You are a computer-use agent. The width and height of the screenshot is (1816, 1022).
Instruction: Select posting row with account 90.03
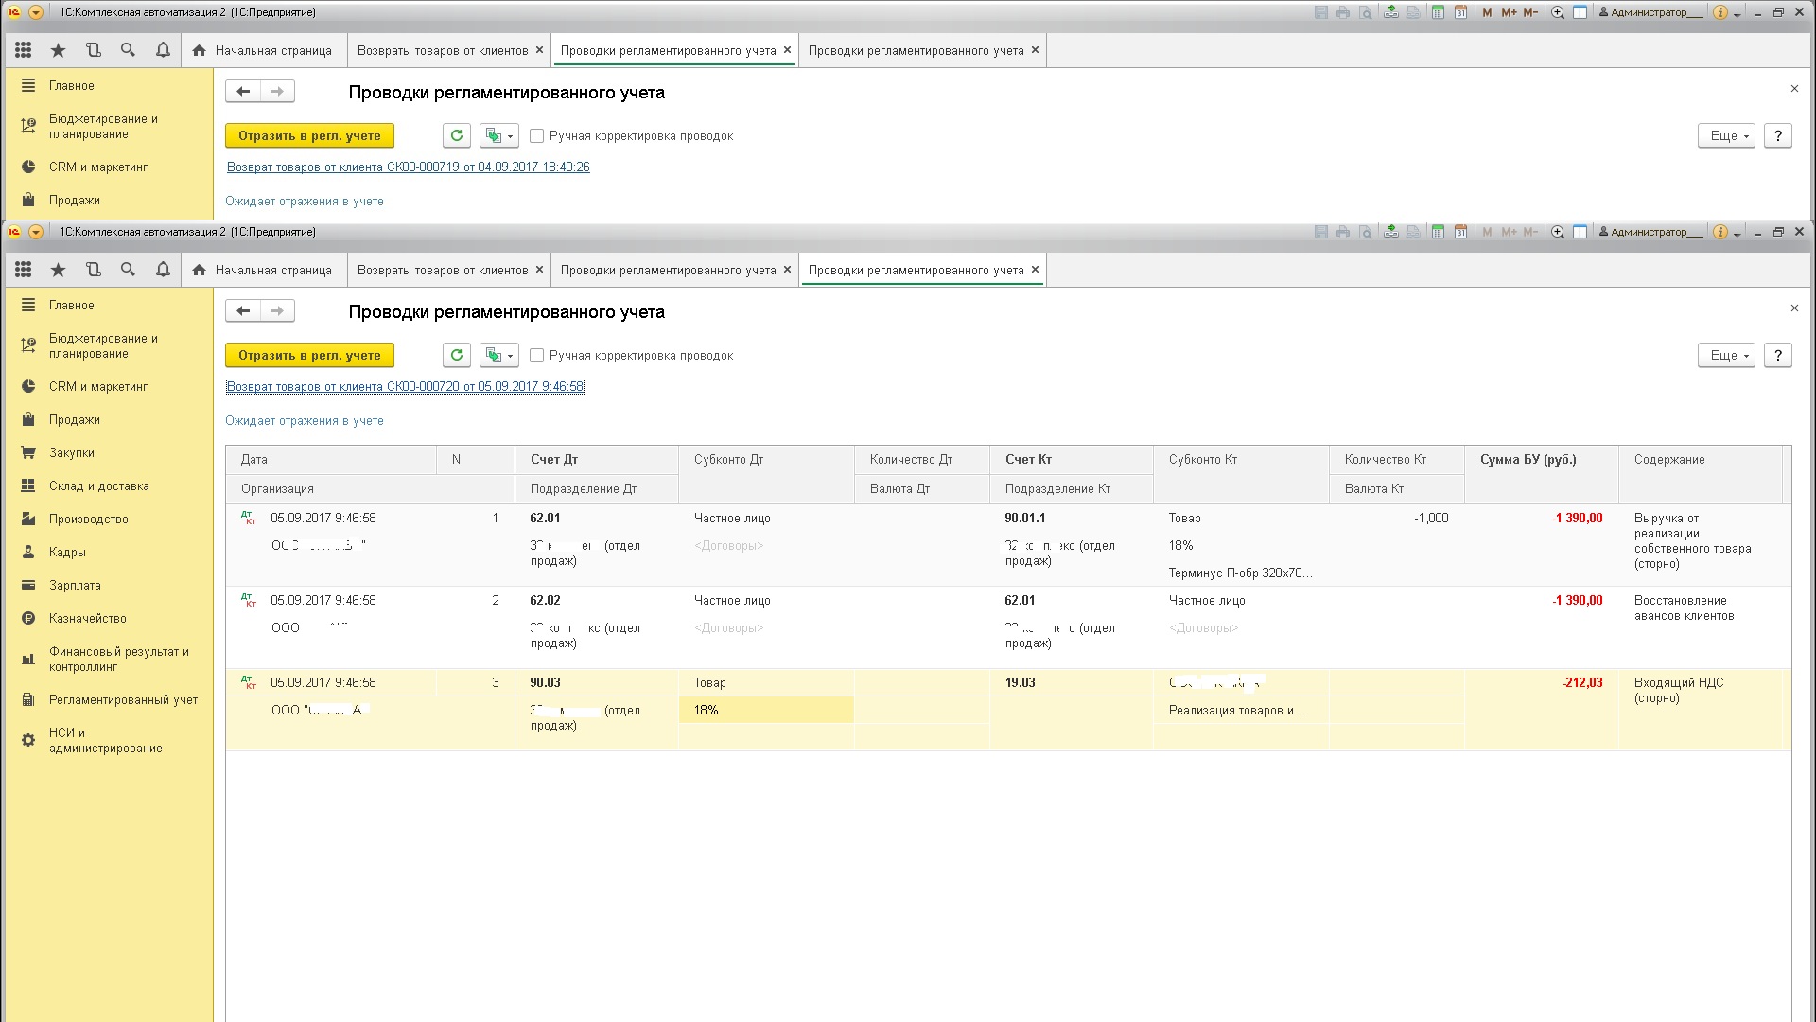(x=545, y=682)
